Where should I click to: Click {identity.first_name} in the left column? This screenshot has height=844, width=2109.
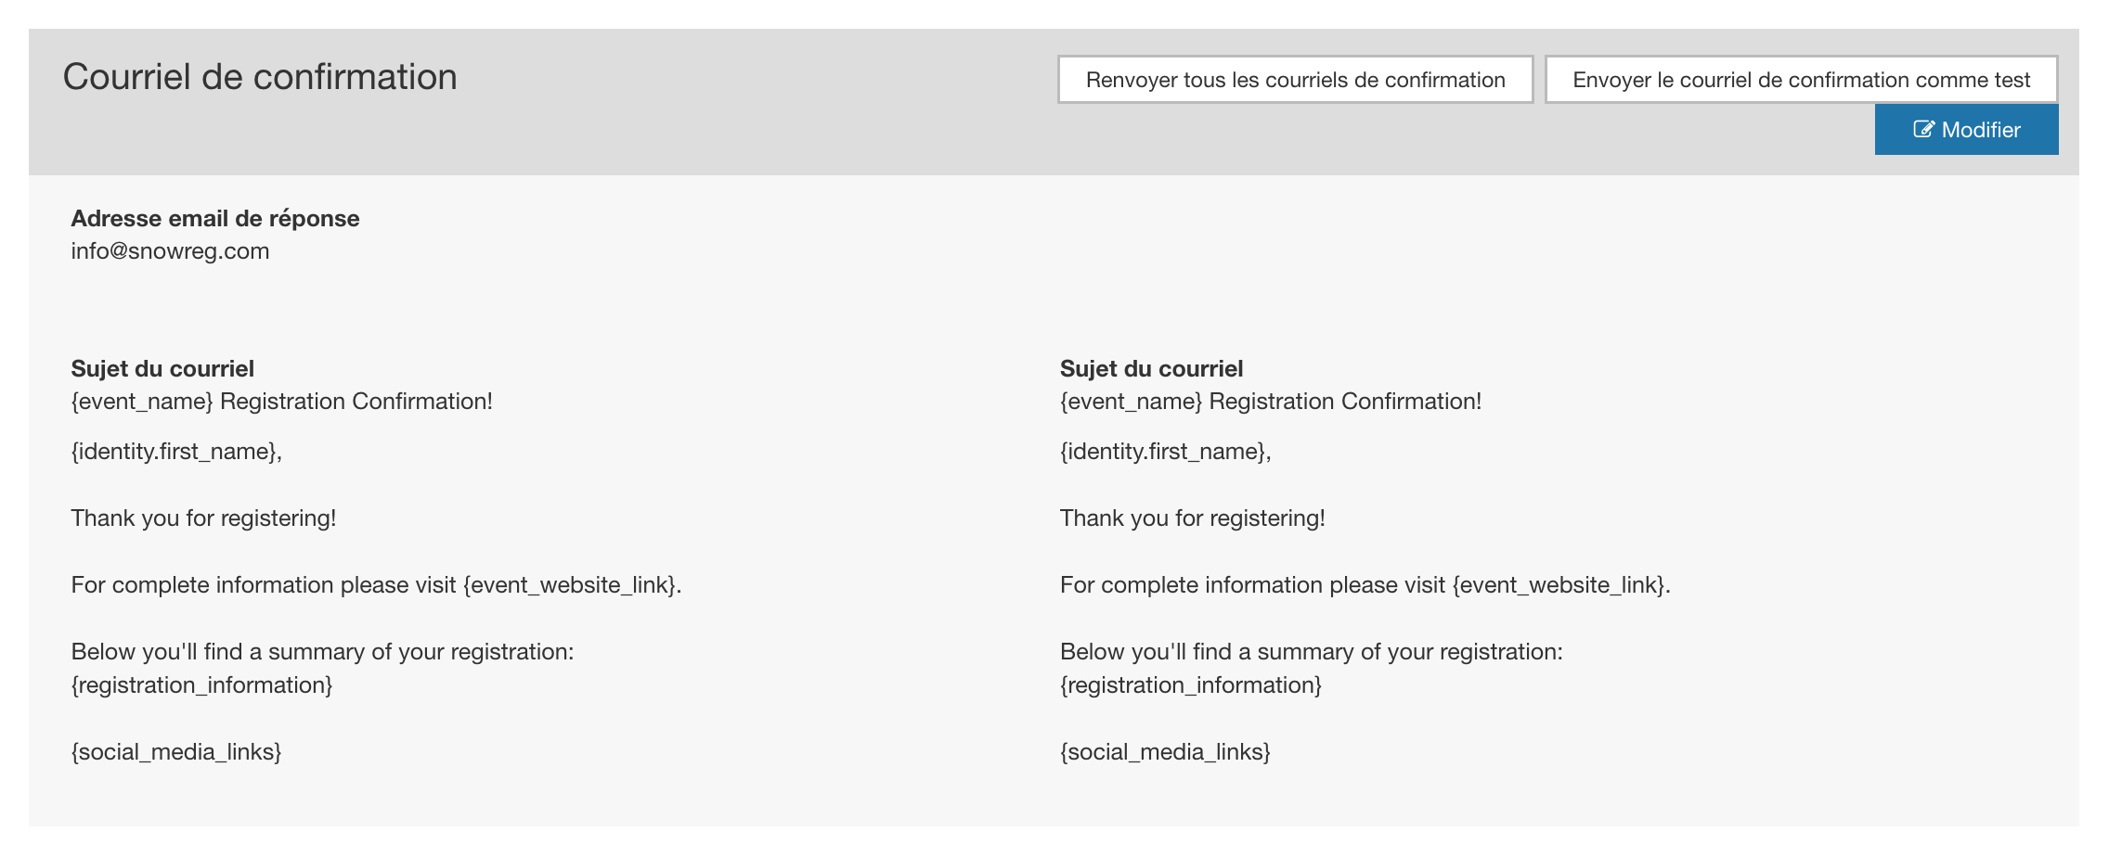pyautogui.click(x=175, y=452)
